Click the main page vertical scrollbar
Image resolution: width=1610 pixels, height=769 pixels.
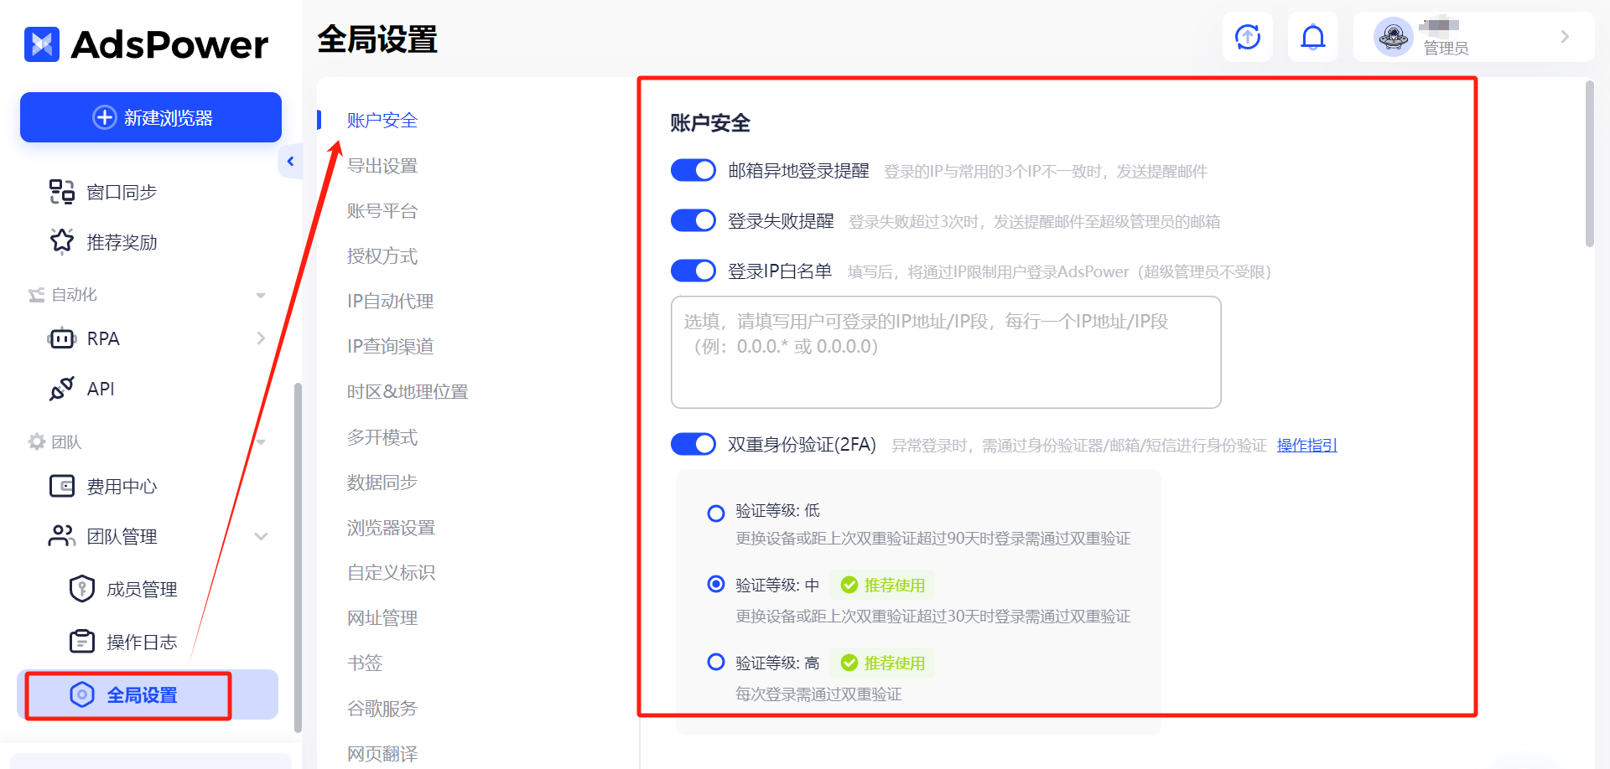tap(1589, 163)
